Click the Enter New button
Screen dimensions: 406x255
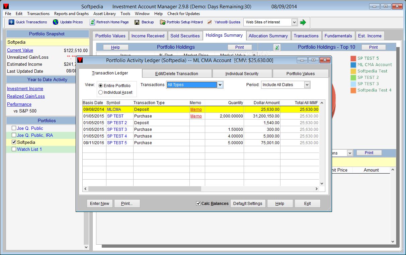[100, 204]
